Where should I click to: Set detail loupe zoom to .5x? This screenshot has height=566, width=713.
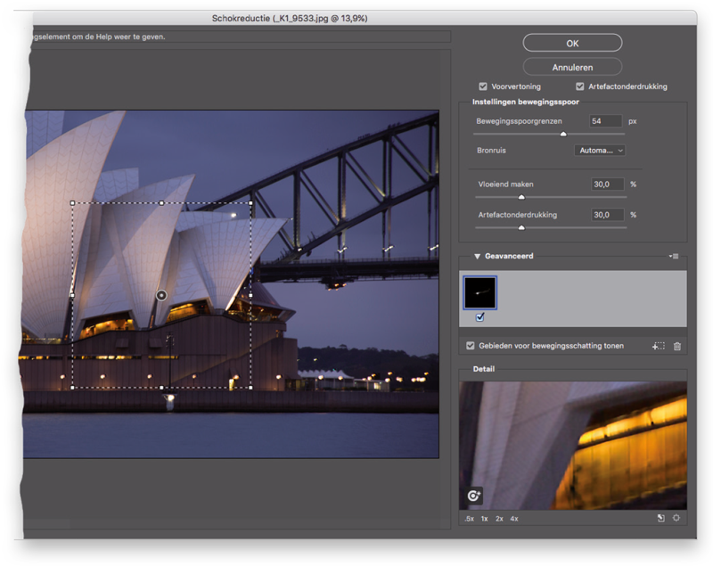[x=470, y=519]
